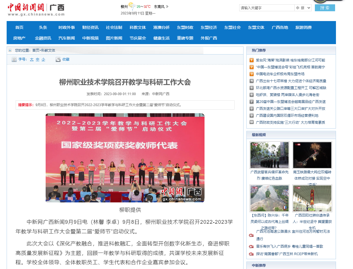Set font size to medium 中
Viewport: 353px width, 269px height.
[38, 59]
